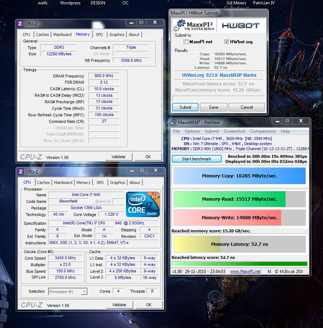Screen dimensions: 323x328
Task: Click Submit in the HWbot Submit dialog
Action: [185, 107]
